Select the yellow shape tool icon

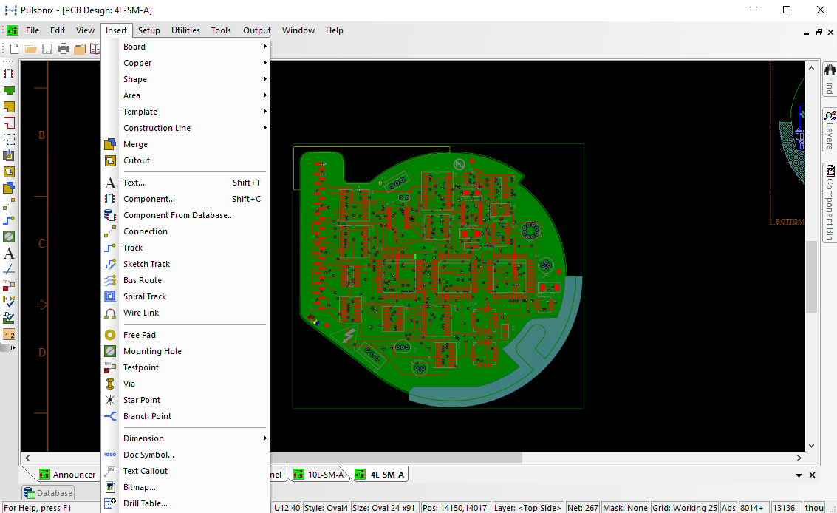(x=9, y=106)
